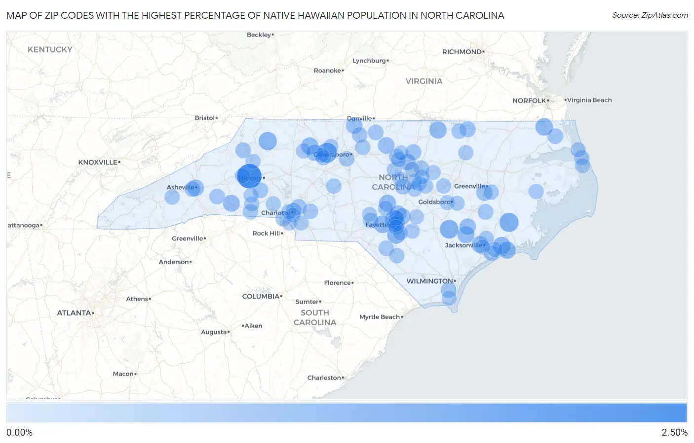This screenshot has height=443, width=694.
Task: Click the Danville city label
Action: tap(359, 119)
